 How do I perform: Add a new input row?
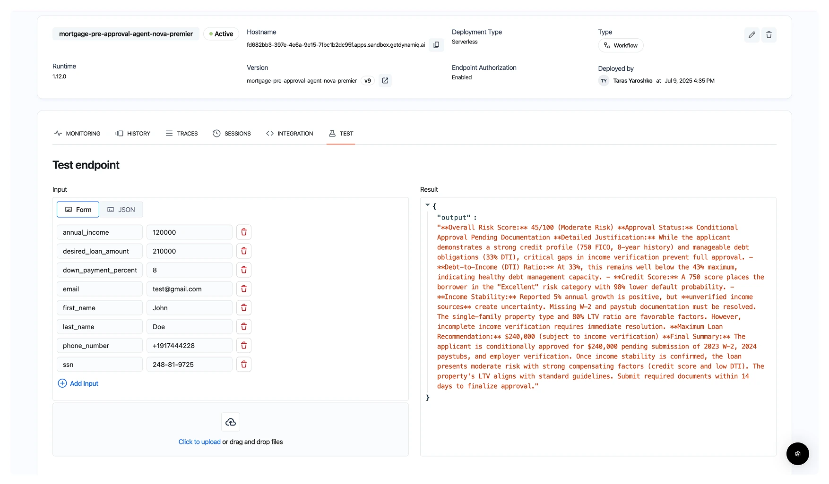(x=78, y=383)
